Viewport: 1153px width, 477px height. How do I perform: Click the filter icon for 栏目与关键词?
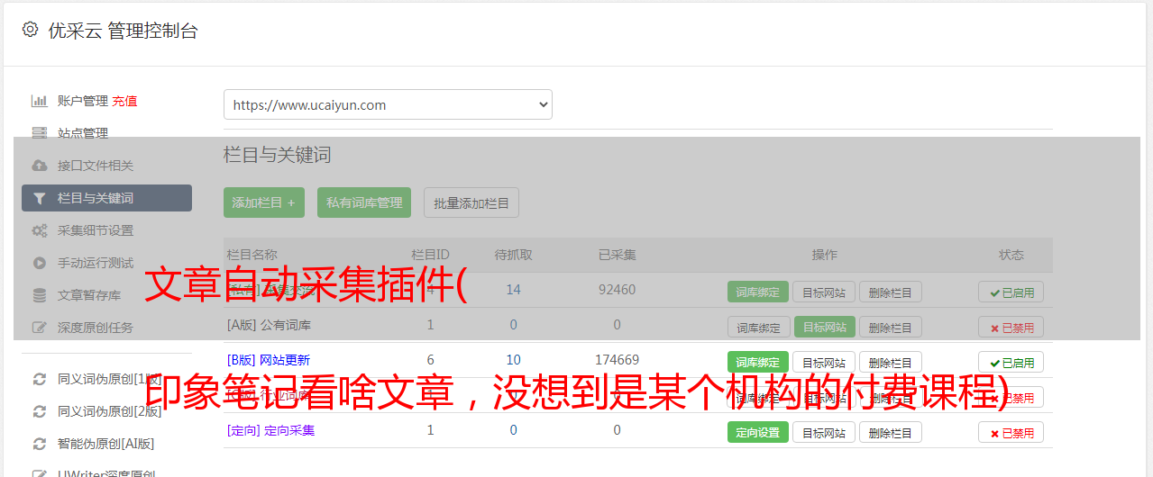click(39, 198)
